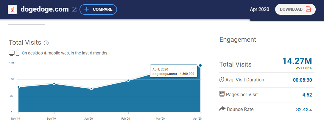324x127 pixels.
Task: Click the dogedoge site favicon
Action: (13, 9)
